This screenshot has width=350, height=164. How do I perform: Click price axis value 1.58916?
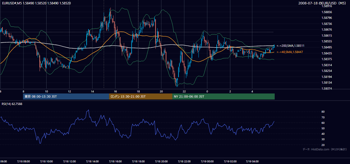[x=326, y=6]
